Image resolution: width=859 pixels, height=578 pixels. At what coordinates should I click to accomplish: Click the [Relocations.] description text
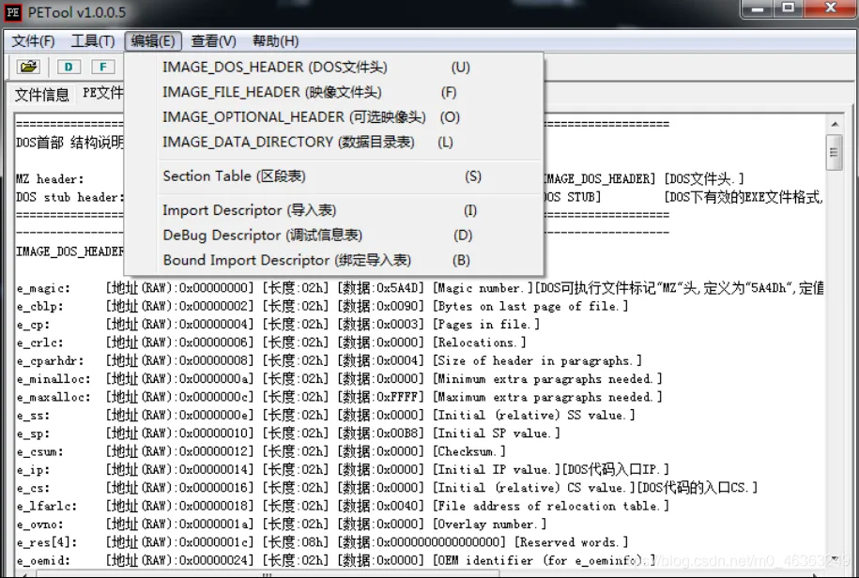(x=480, y=342)
